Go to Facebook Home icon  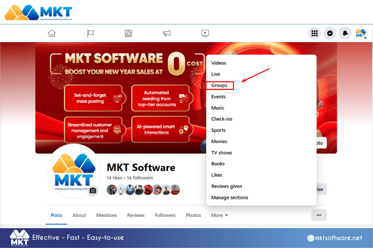[51, 33]
